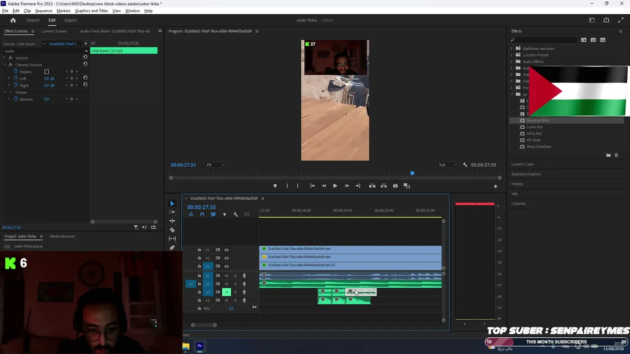Select the Slip tool
The width and height of the screenshot is (630, 354).
click(172, 238)
